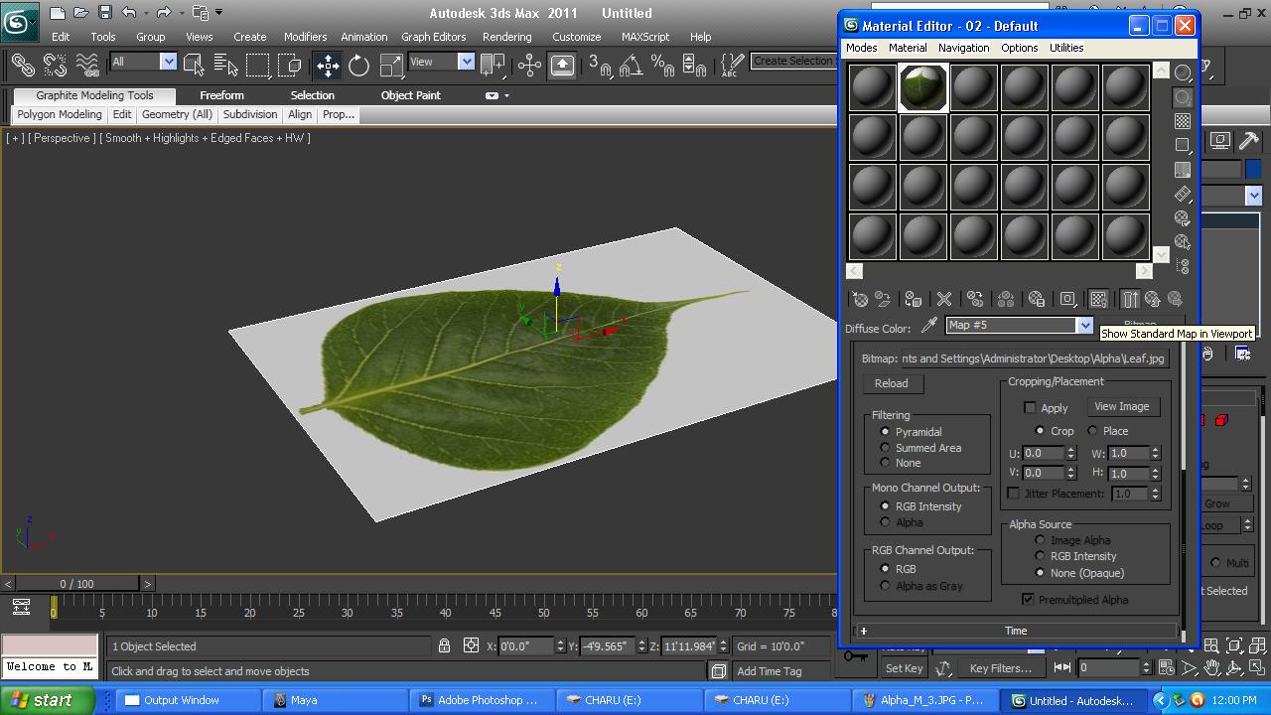Viewport: 1271px width, 715px height.
Task: Toggle Show Standard Map in Viewport
Action: coord(1097,299)
